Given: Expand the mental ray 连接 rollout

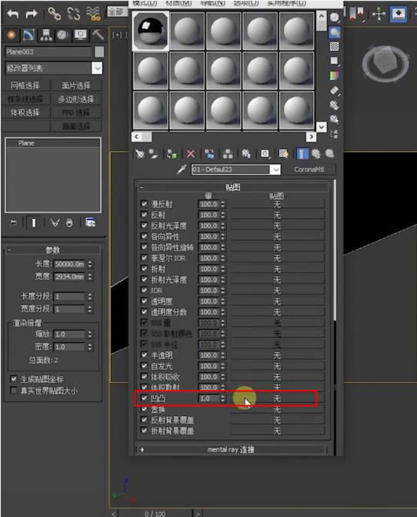Looking at the screenshot, I should point(142,449).
